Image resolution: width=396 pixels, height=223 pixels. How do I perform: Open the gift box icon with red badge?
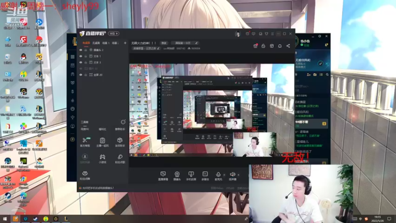coord(255,46)
